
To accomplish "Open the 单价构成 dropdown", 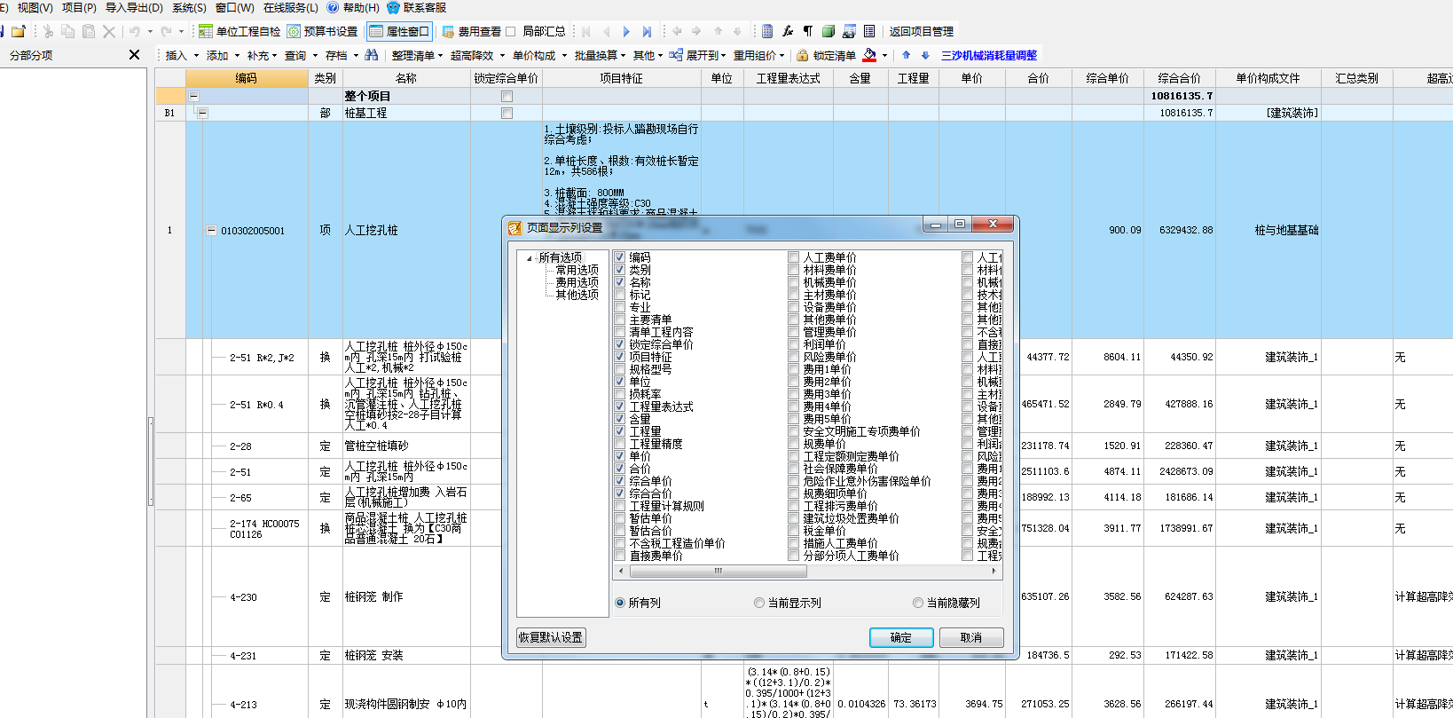I will click(539, 55).
